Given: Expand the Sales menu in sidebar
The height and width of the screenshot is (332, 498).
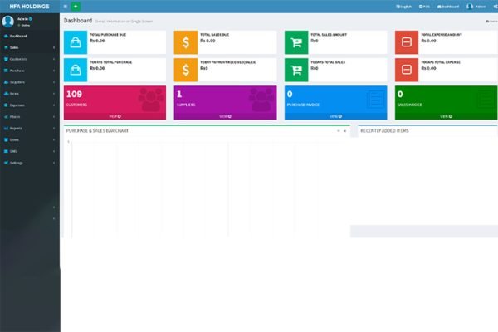Looking at the screenshot, I should coord(29,48).
